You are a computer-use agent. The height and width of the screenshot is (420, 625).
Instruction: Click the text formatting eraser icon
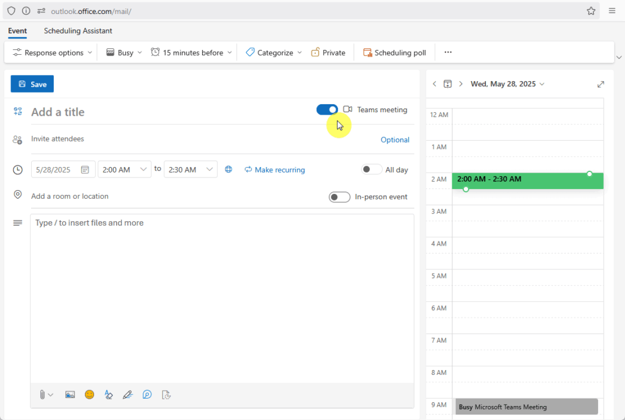coord(109,394)
